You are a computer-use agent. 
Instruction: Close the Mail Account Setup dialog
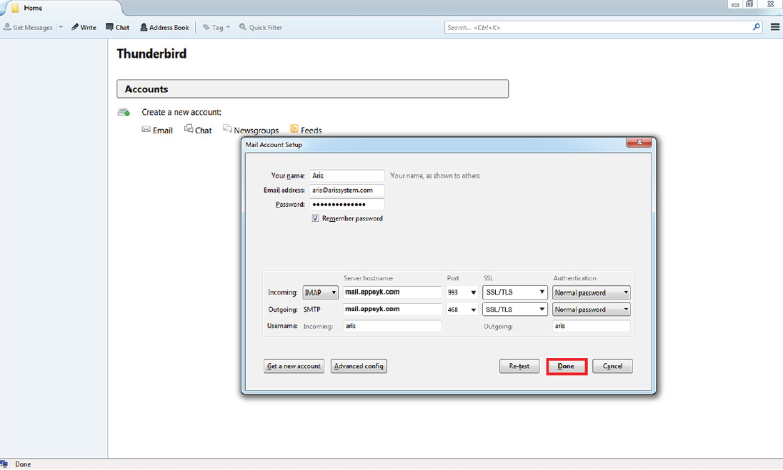pos(639,143)
